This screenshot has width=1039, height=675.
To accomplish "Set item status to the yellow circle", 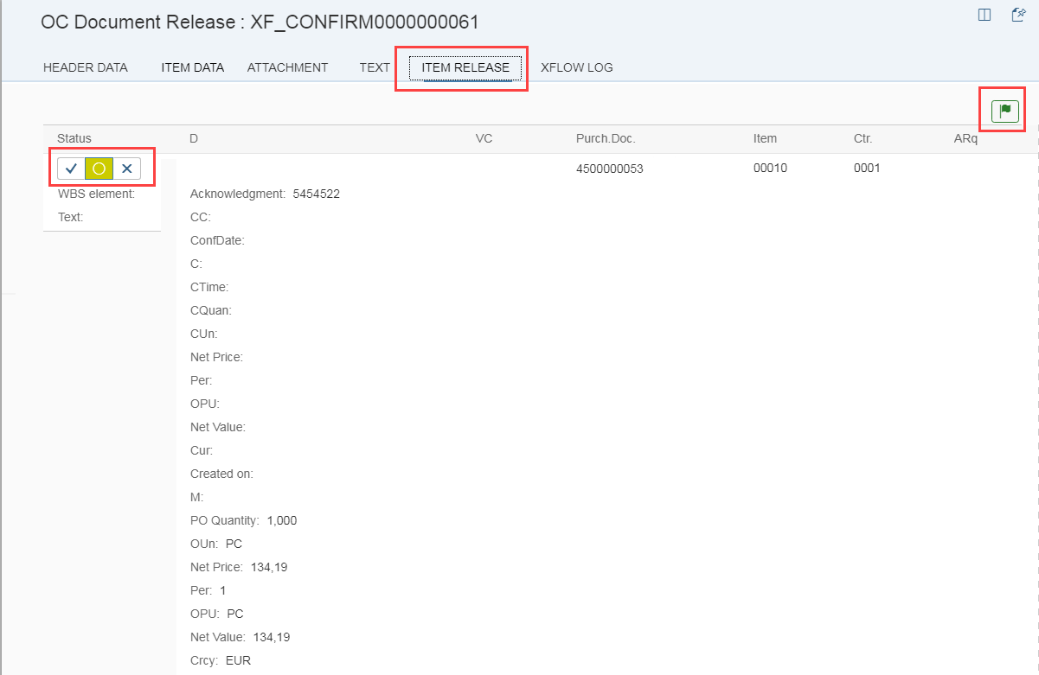I will 99,169.
